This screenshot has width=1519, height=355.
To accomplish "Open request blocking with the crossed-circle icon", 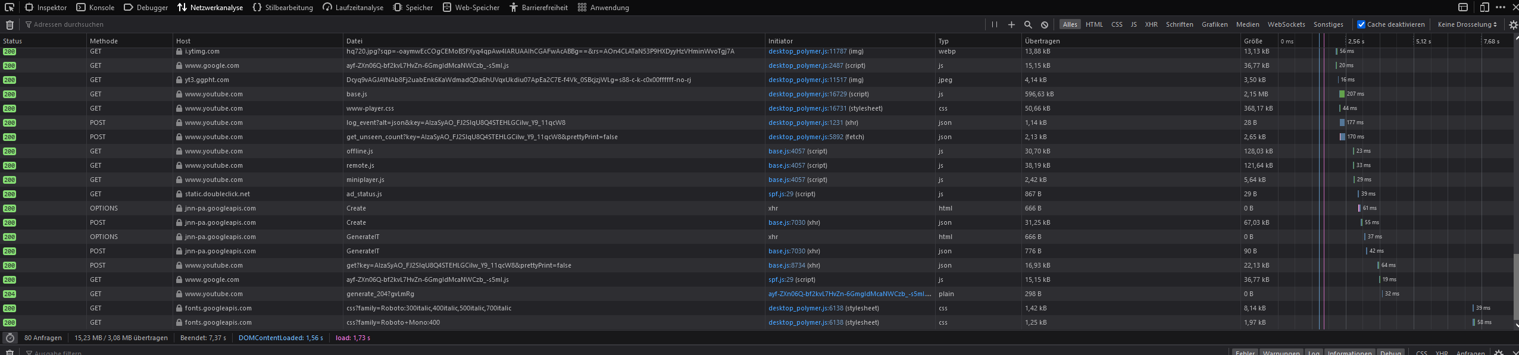I will click(x=1044, y=24).
